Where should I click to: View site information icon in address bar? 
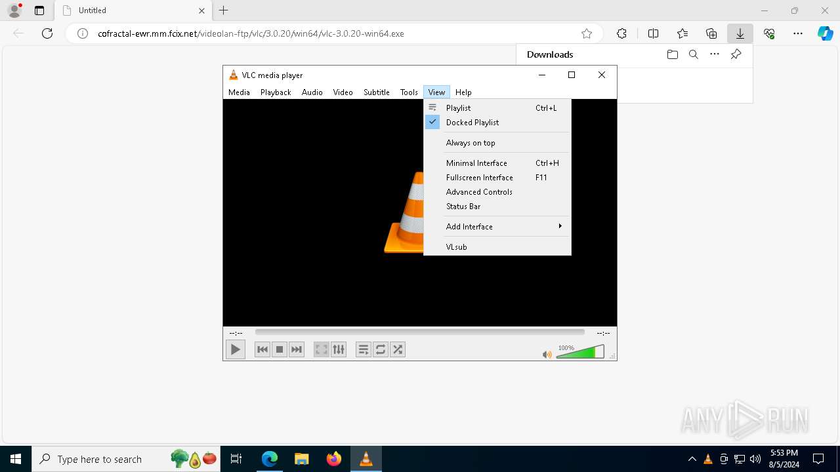(83, 33)
